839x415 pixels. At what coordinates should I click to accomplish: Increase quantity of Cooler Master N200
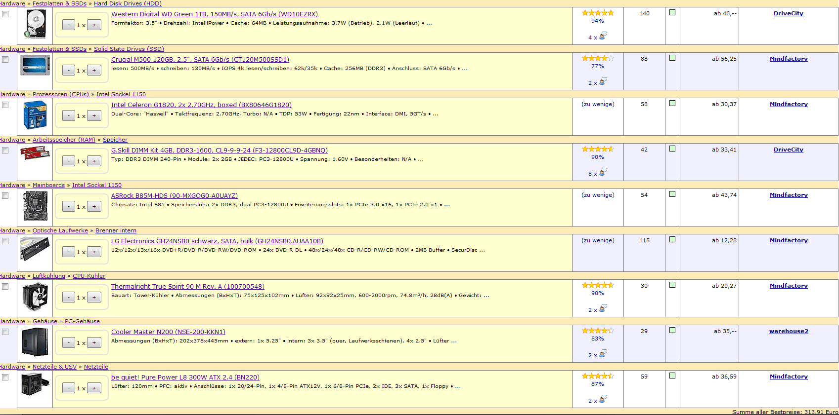(94, 343)
